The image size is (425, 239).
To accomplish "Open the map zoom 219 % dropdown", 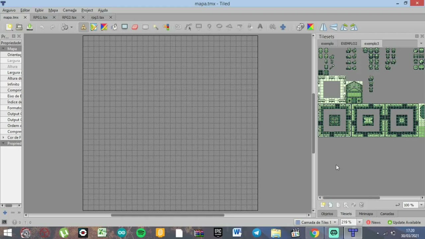I will [359, 222].
